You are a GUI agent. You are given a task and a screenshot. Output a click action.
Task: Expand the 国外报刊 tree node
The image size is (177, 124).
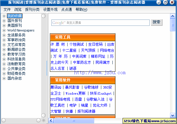[4, 21]
